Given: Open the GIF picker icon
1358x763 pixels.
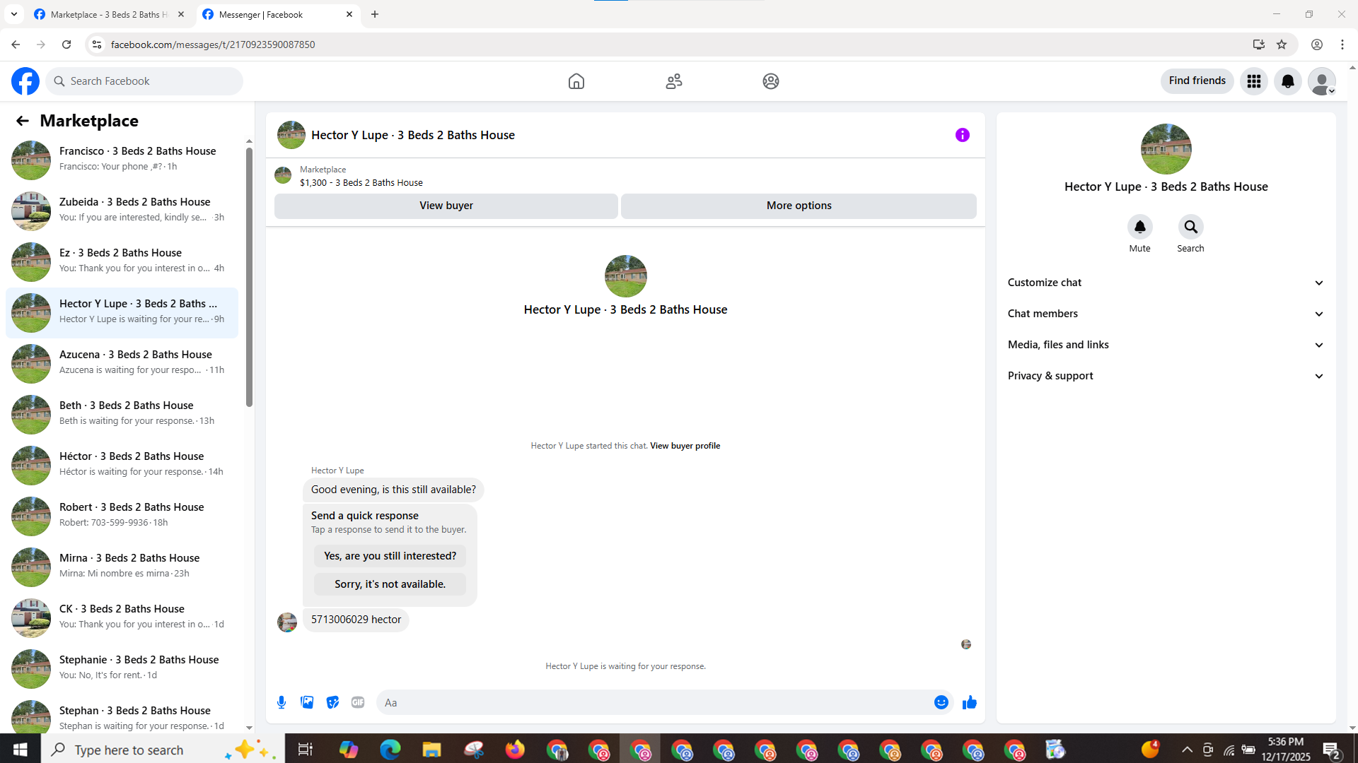Looking at the screenshot, I should coord(358,702).
